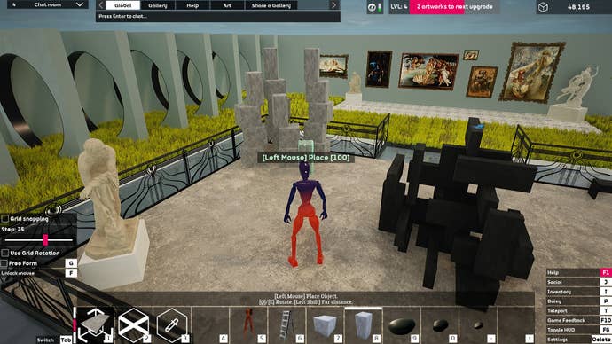This screenshot has height=344, width=612.
Task: Click the artworks to next upgrade progress bar
Action: pos(454,6)
